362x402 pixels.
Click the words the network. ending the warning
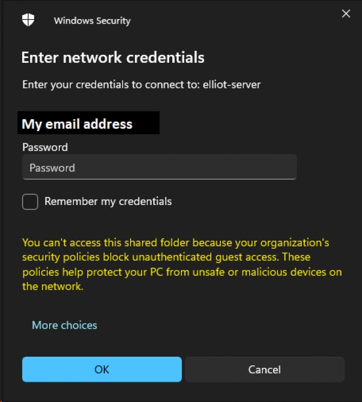pos(53,286)
